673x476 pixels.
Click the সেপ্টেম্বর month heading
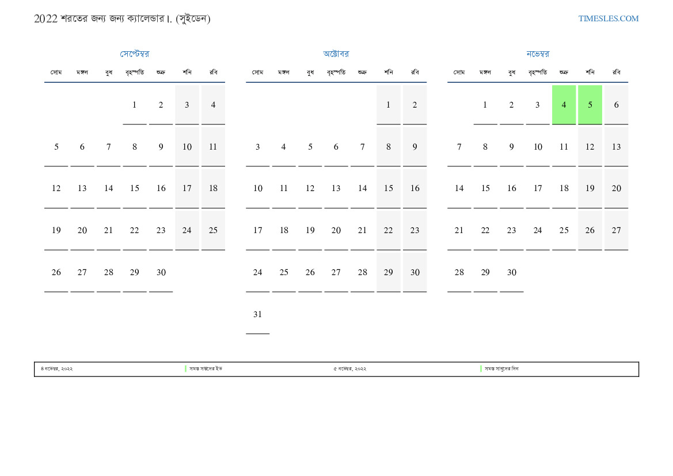134,54
